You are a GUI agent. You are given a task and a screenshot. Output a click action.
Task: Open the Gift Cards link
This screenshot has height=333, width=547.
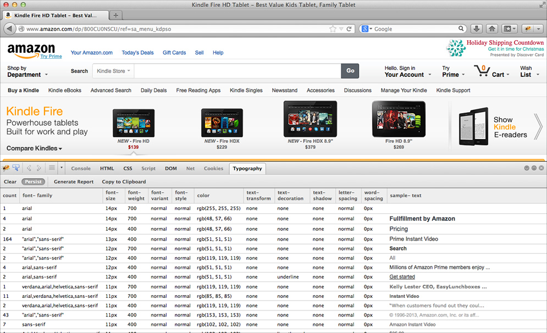[174, 53]
